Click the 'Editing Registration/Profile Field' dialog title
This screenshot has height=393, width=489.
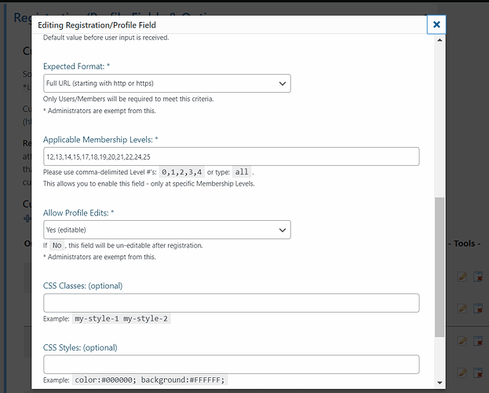pyautogui.click(x=97, y=25)
